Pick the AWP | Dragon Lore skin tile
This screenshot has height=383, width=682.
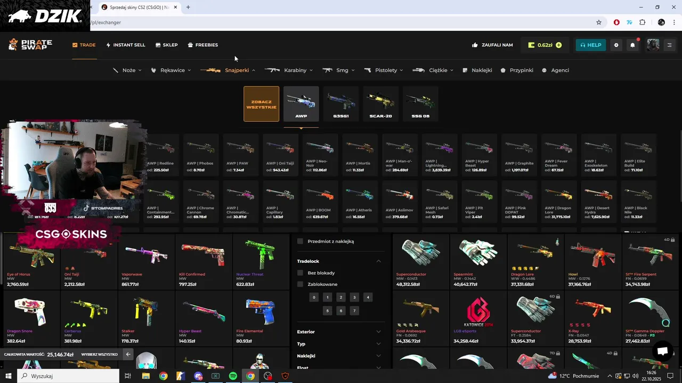(x=559, y=202)
